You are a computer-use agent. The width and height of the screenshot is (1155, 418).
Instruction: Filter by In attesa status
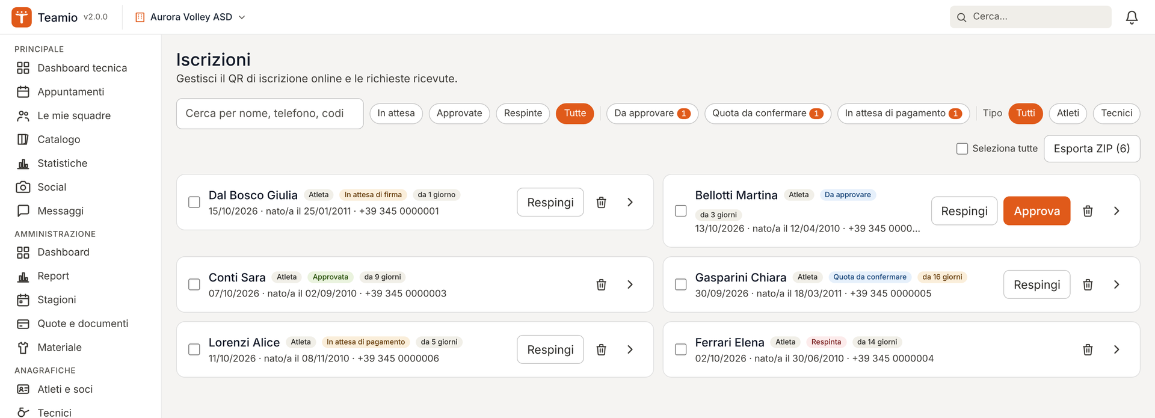(396, 114)
